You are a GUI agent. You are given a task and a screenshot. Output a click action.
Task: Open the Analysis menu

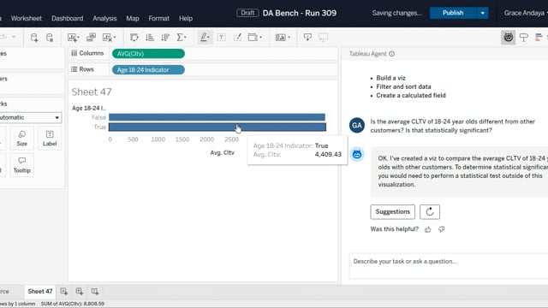tap(104, 18)
